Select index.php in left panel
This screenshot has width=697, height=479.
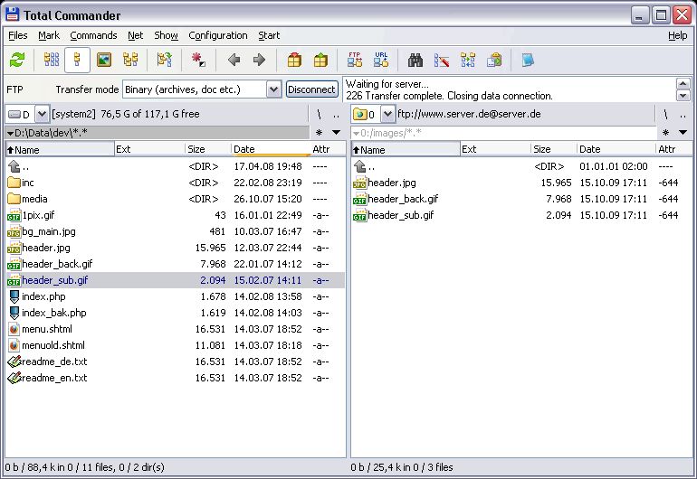pyautogui.click(x=43, y=296)
